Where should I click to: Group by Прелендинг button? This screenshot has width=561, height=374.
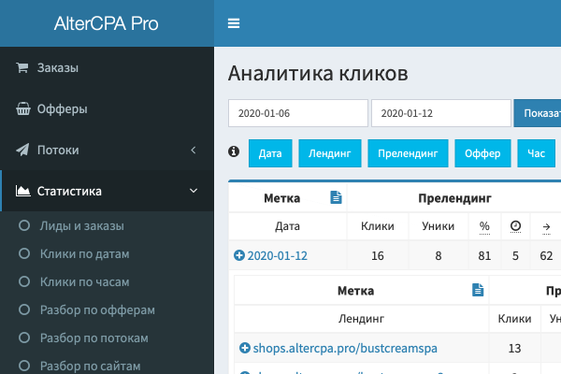coord(408,153)
